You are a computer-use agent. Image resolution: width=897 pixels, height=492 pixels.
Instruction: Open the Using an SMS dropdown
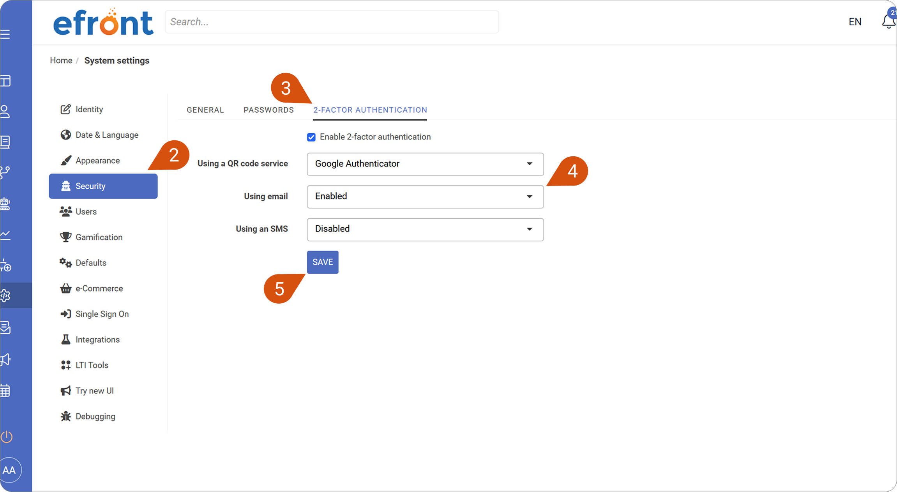pyautogui.click(x=425, y=229)
